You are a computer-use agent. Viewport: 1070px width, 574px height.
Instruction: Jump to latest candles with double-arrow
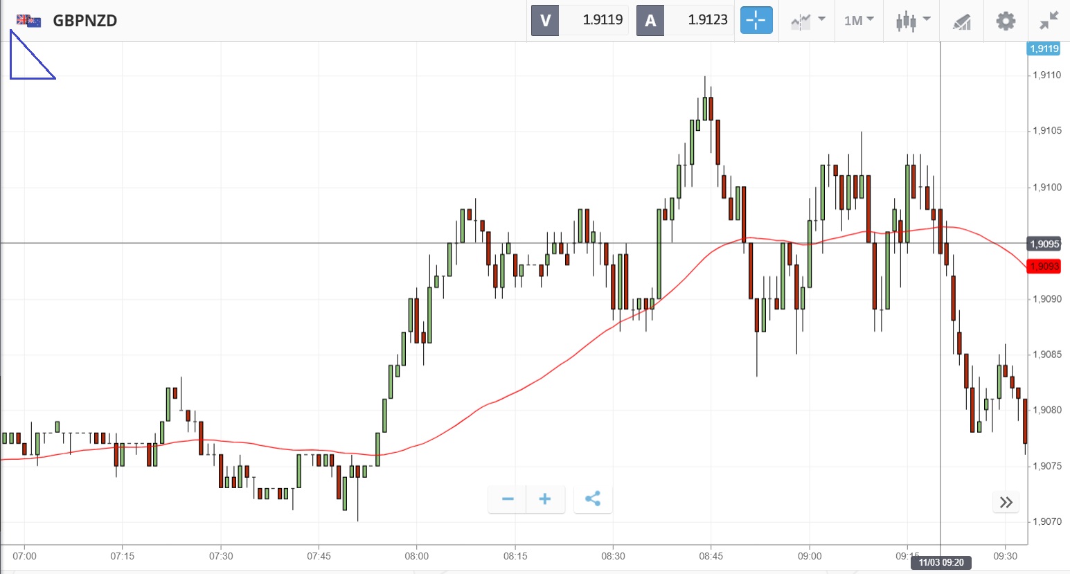1006,502
